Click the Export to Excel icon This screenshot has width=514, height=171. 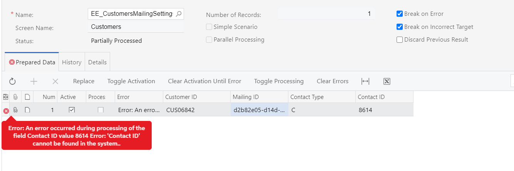coord(387,81)
